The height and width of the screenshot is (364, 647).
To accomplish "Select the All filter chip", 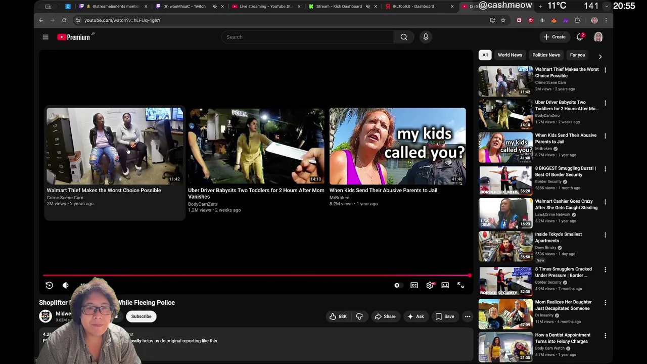I will [485, 55].
